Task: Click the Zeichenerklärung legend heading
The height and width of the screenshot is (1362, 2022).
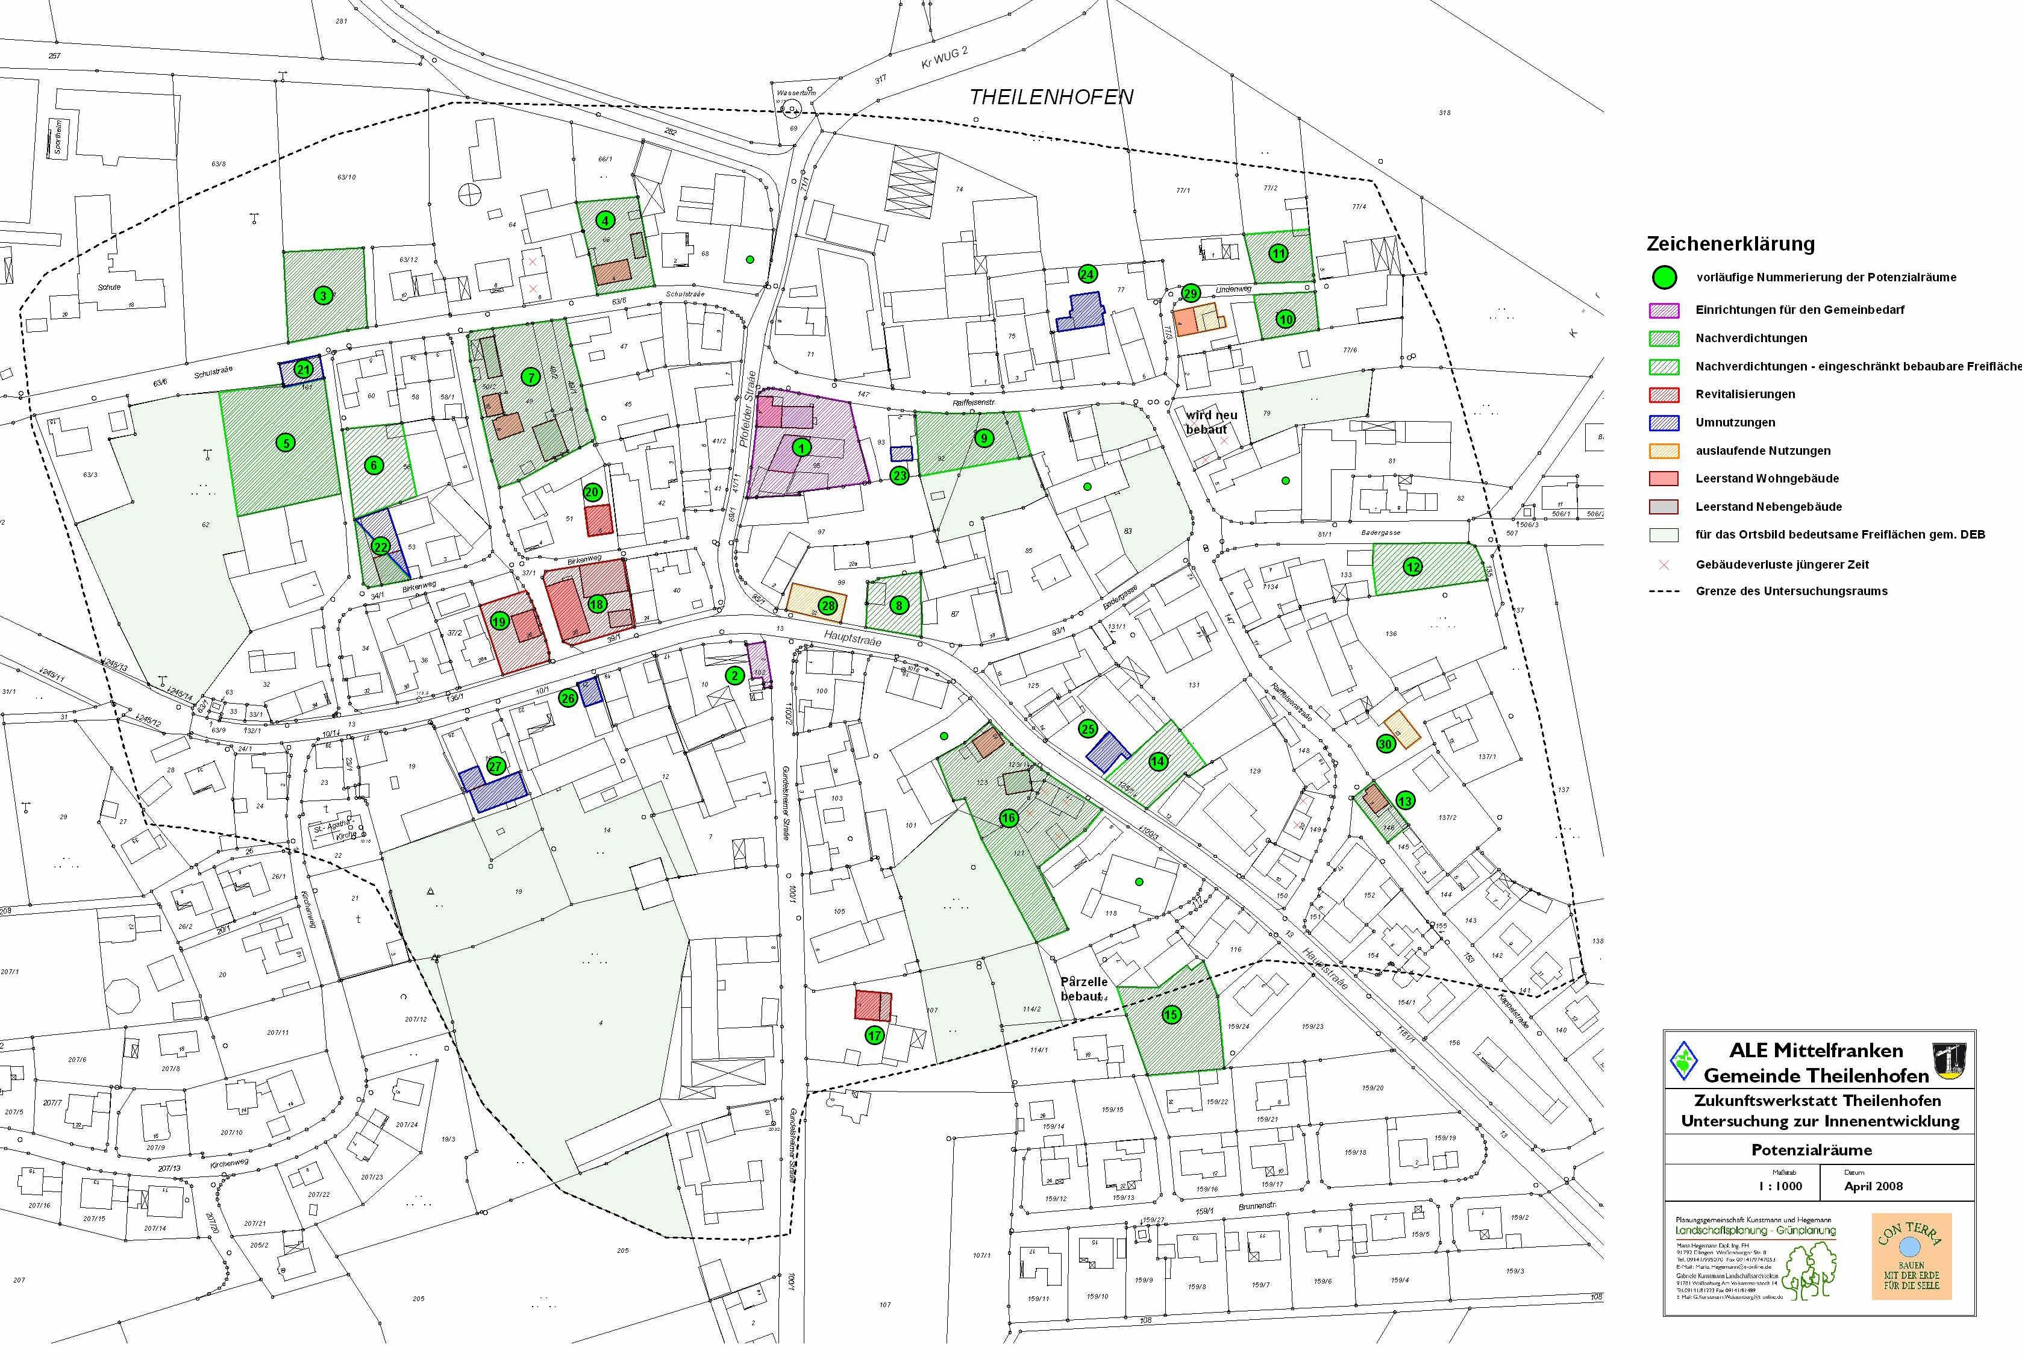Action: point(1730,244)
